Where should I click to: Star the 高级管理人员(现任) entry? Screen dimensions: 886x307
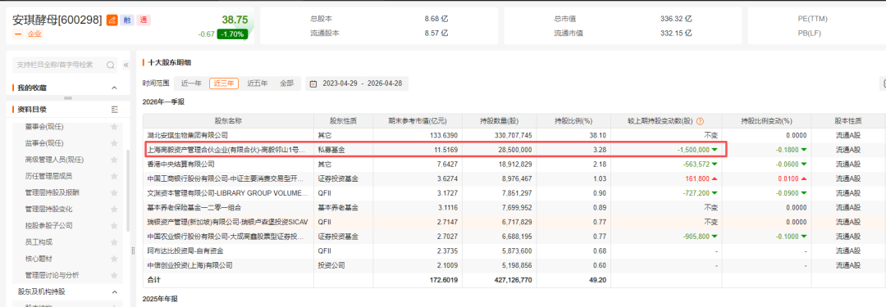pyautogui.click(x=114, y=160)
